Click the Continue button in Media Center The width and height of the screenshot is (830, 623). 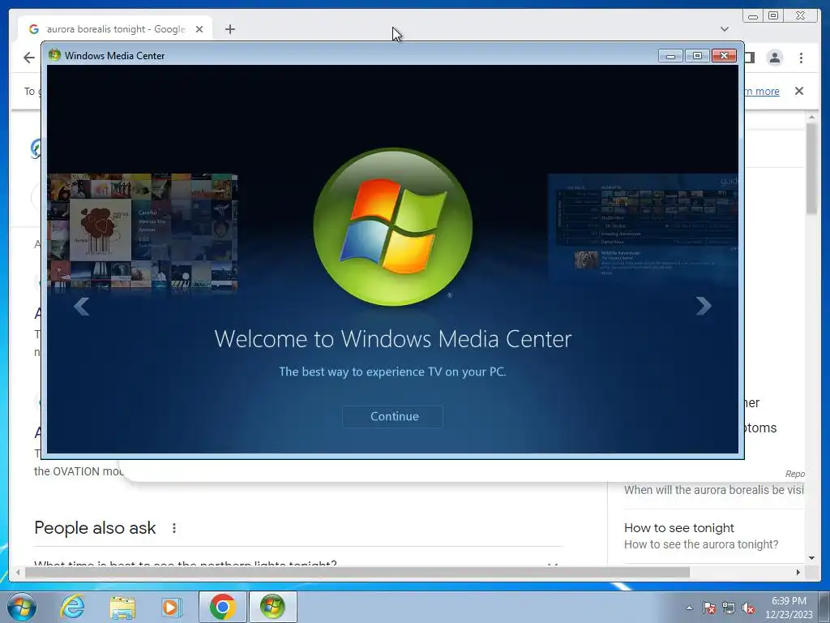pyautogui.click(x=393, y=416)
